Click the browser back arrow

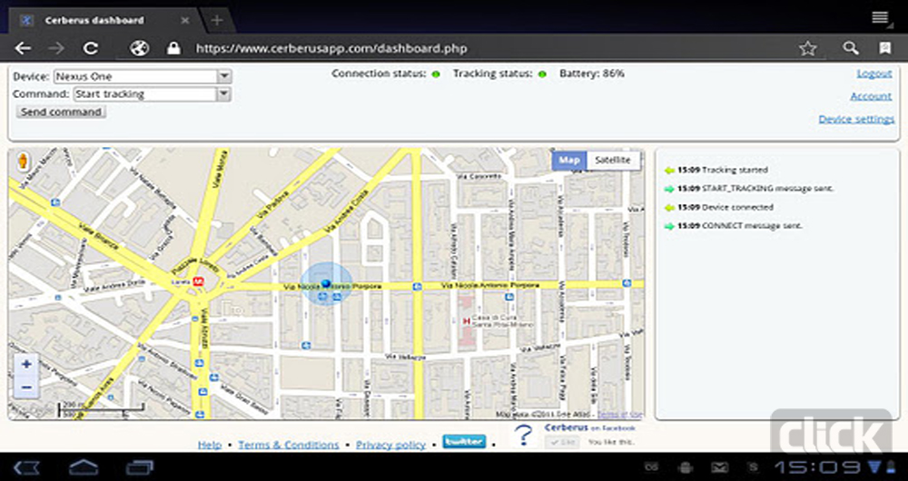pyautogui.click(x=24, y=49)
